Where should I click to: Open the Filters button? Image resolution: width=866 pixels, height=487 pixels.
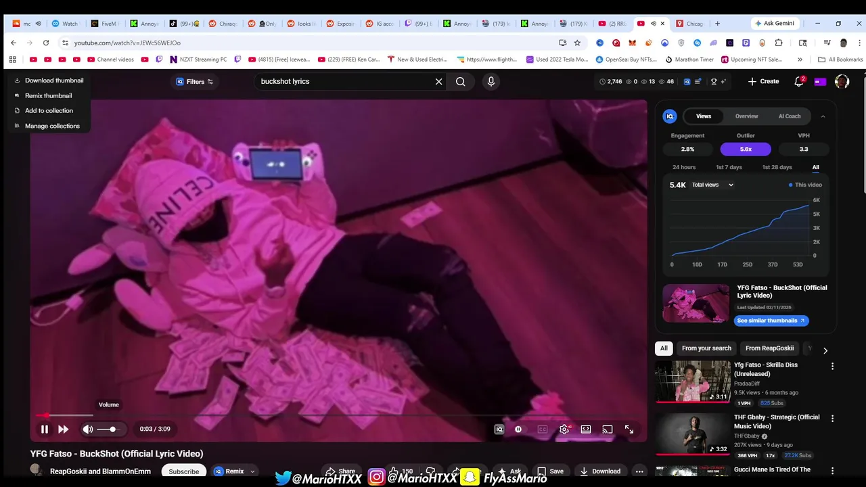[195, 81]
